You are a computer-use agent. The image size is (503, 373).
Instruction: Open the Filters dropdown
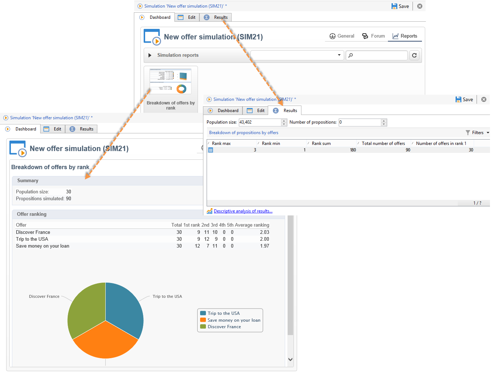click(477, 133)
